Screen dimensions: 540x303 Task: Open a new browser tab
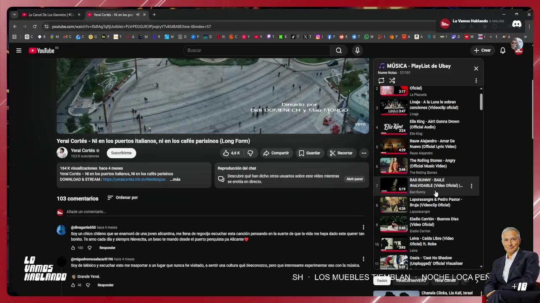154,15
